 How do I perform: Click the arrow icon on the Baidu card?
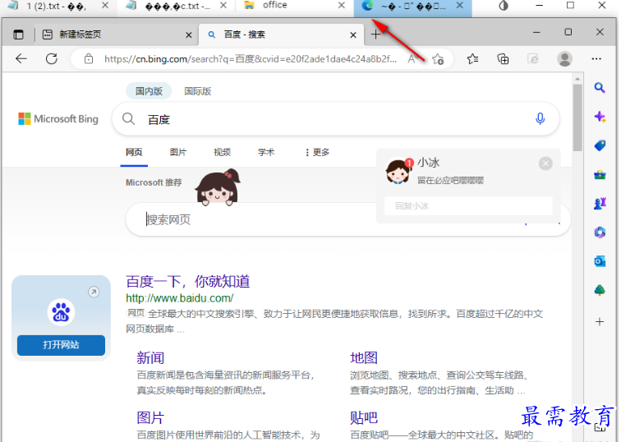(94, 292)
